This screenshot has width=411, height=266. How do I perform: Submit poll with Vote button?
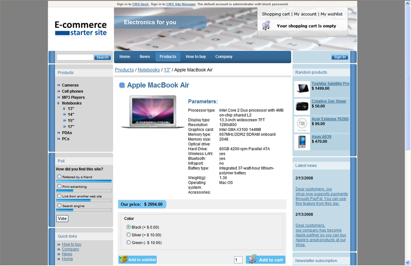[62, 219]
